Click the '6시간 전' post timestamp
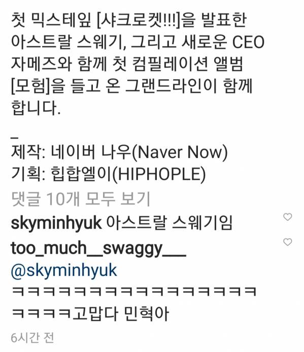304x352 pixels. click(32, 338)
